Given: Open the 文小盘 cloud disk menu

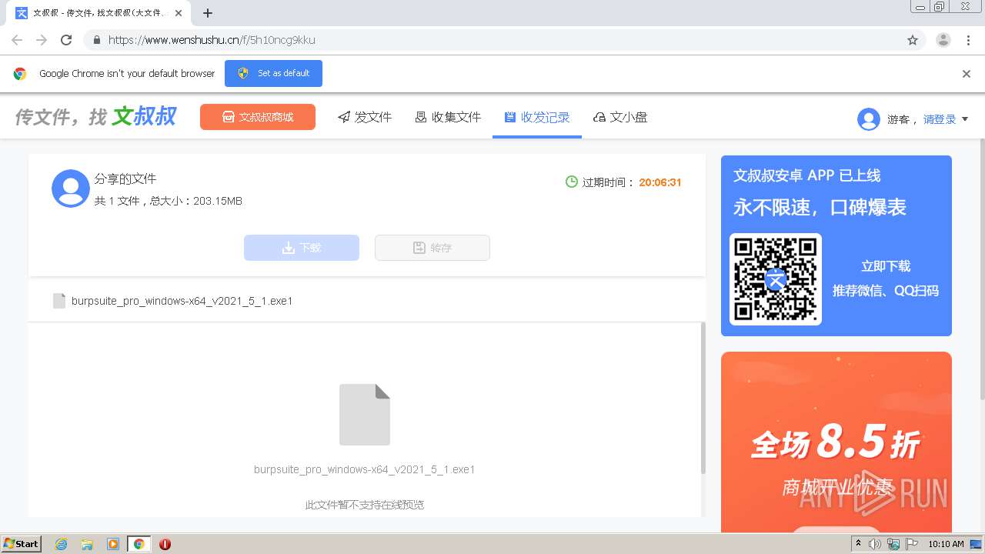Looking at the screenshot, I should (x=620, y=117).
